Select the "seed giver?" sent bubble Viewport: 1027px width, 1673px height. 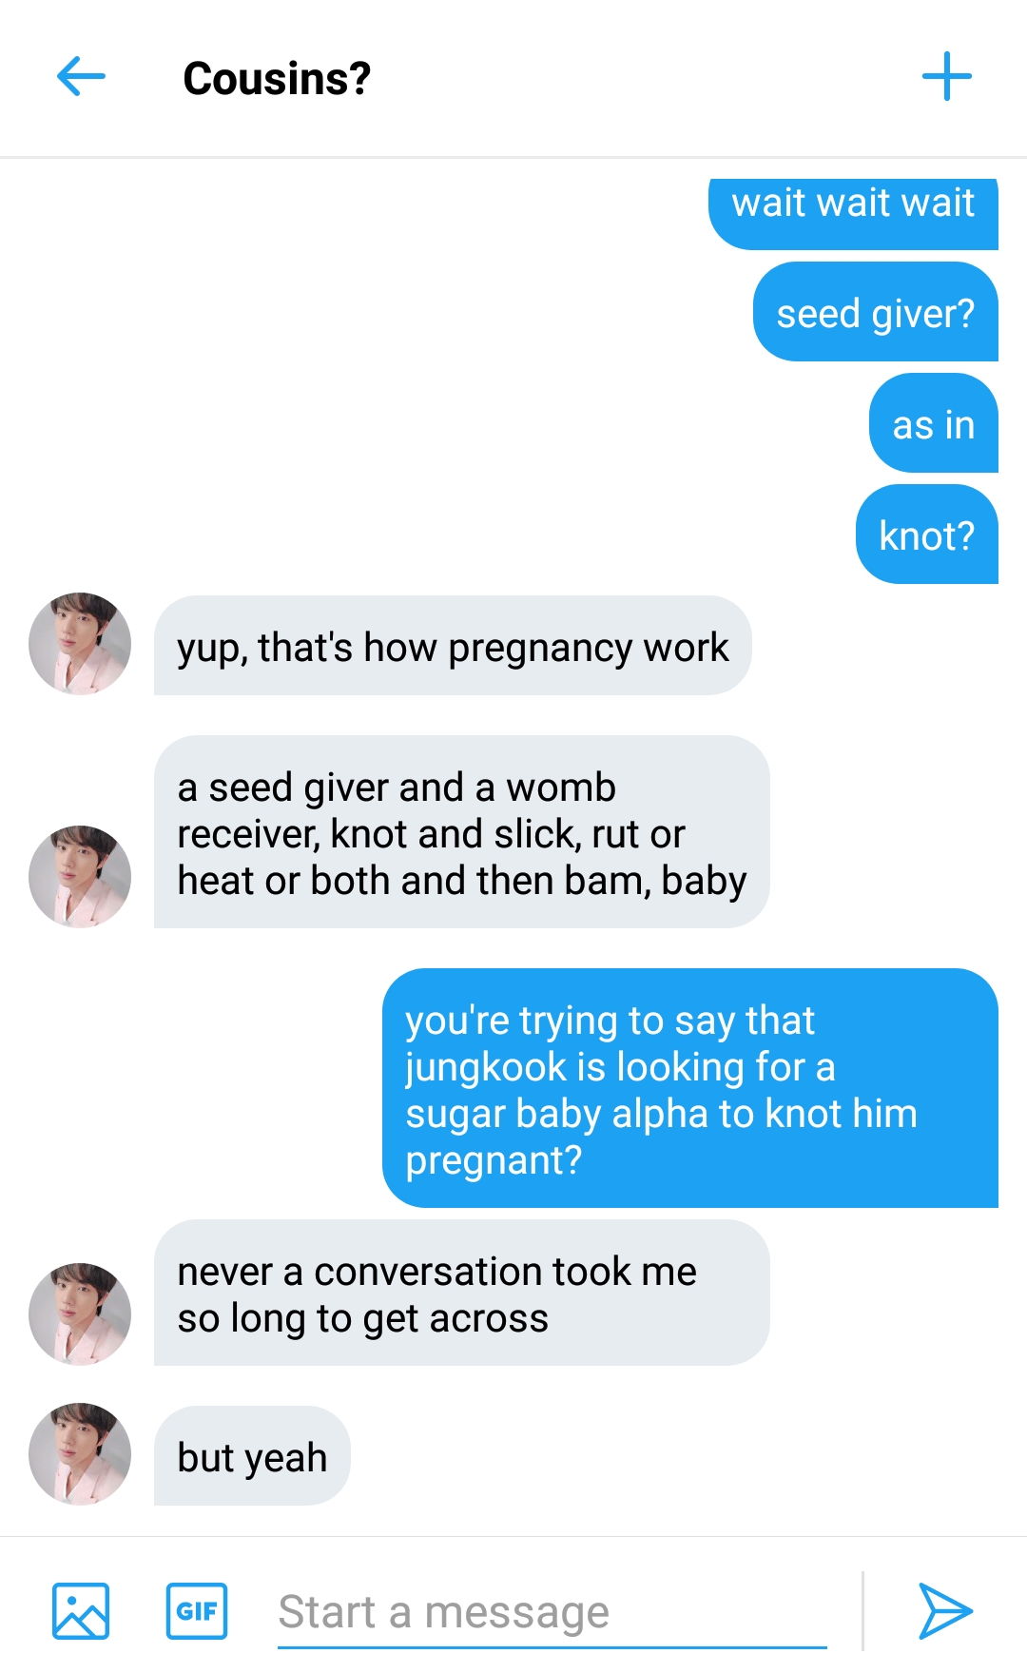[875, 313]
